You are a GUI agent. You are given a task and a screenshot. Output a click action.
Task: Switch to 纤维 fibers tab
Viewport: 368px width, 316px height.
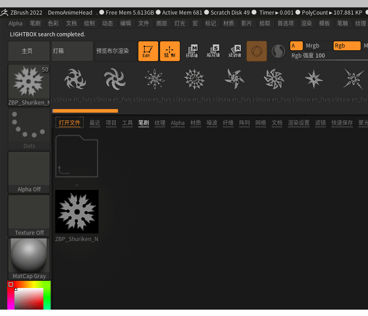click(228, 123)
